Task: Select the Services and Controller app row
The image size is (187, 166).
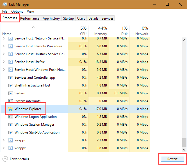Action: 75,78
